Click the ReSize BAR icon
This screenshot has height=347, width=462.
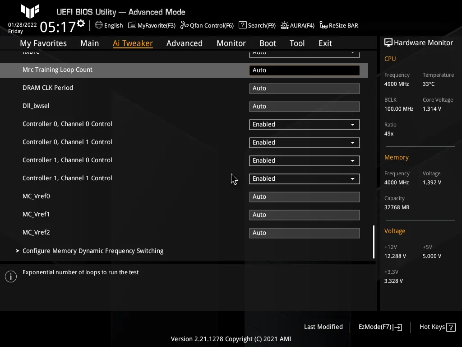coord(323,25)
